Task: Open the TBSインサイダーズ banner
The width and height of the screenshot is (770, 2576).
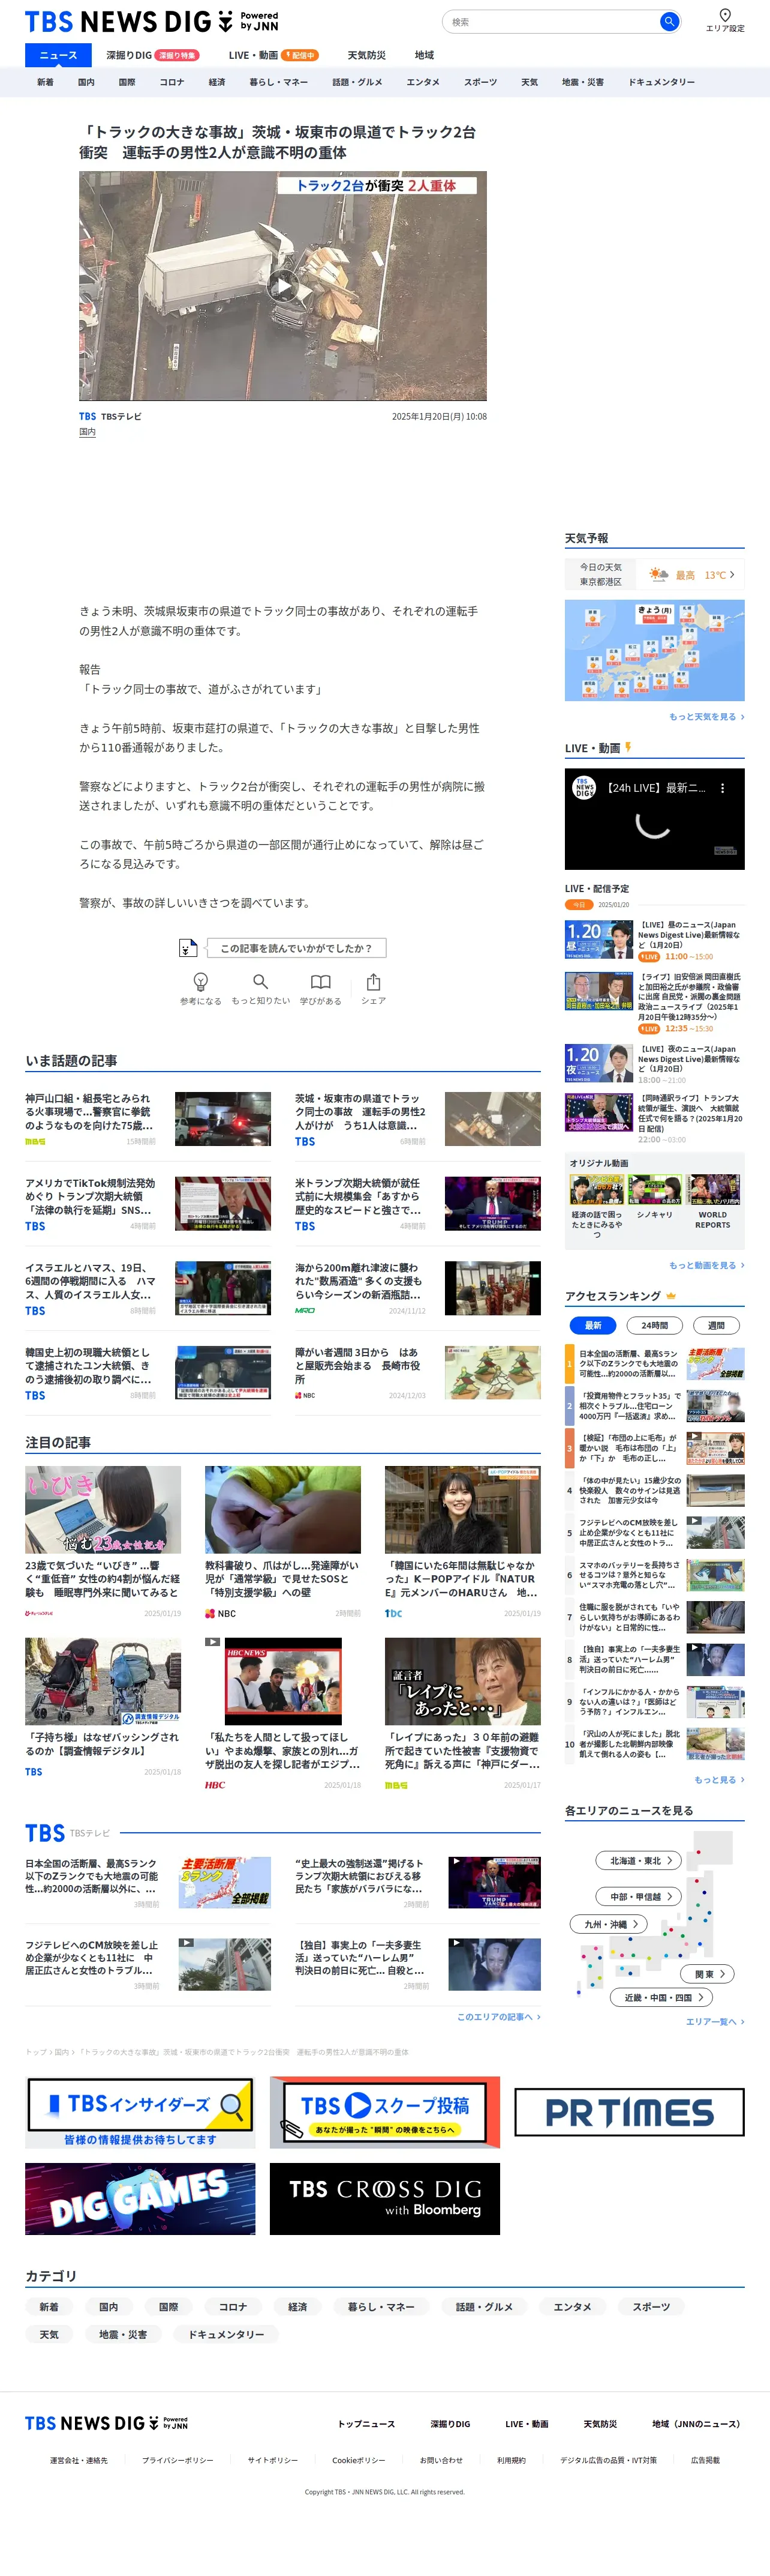Action: point(140,2112)
